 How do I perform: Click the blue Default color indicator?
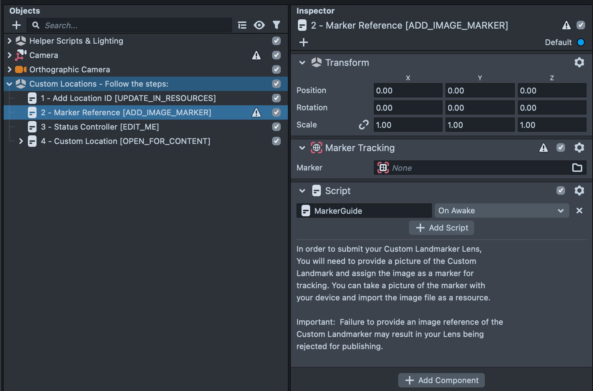[581, 42]
